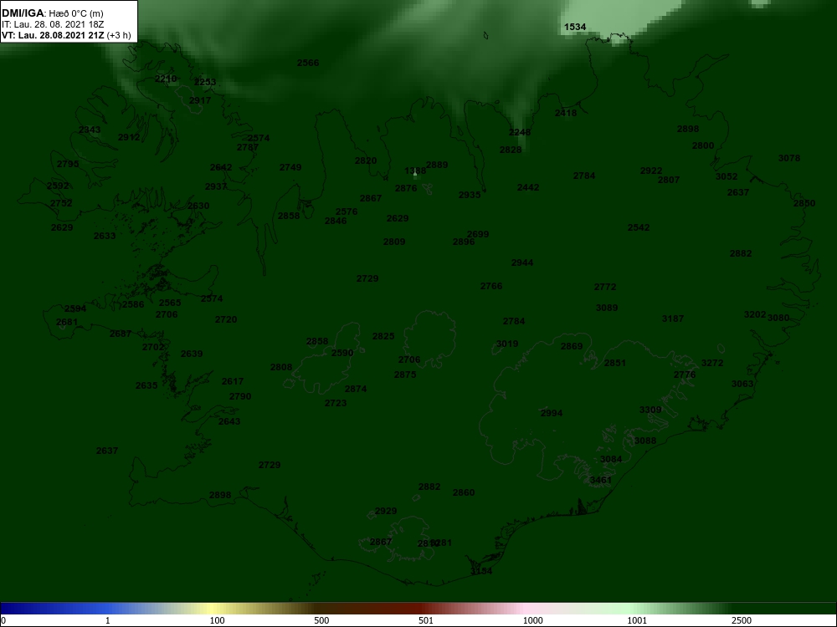Click the 2720 value label

pos(226,319)
